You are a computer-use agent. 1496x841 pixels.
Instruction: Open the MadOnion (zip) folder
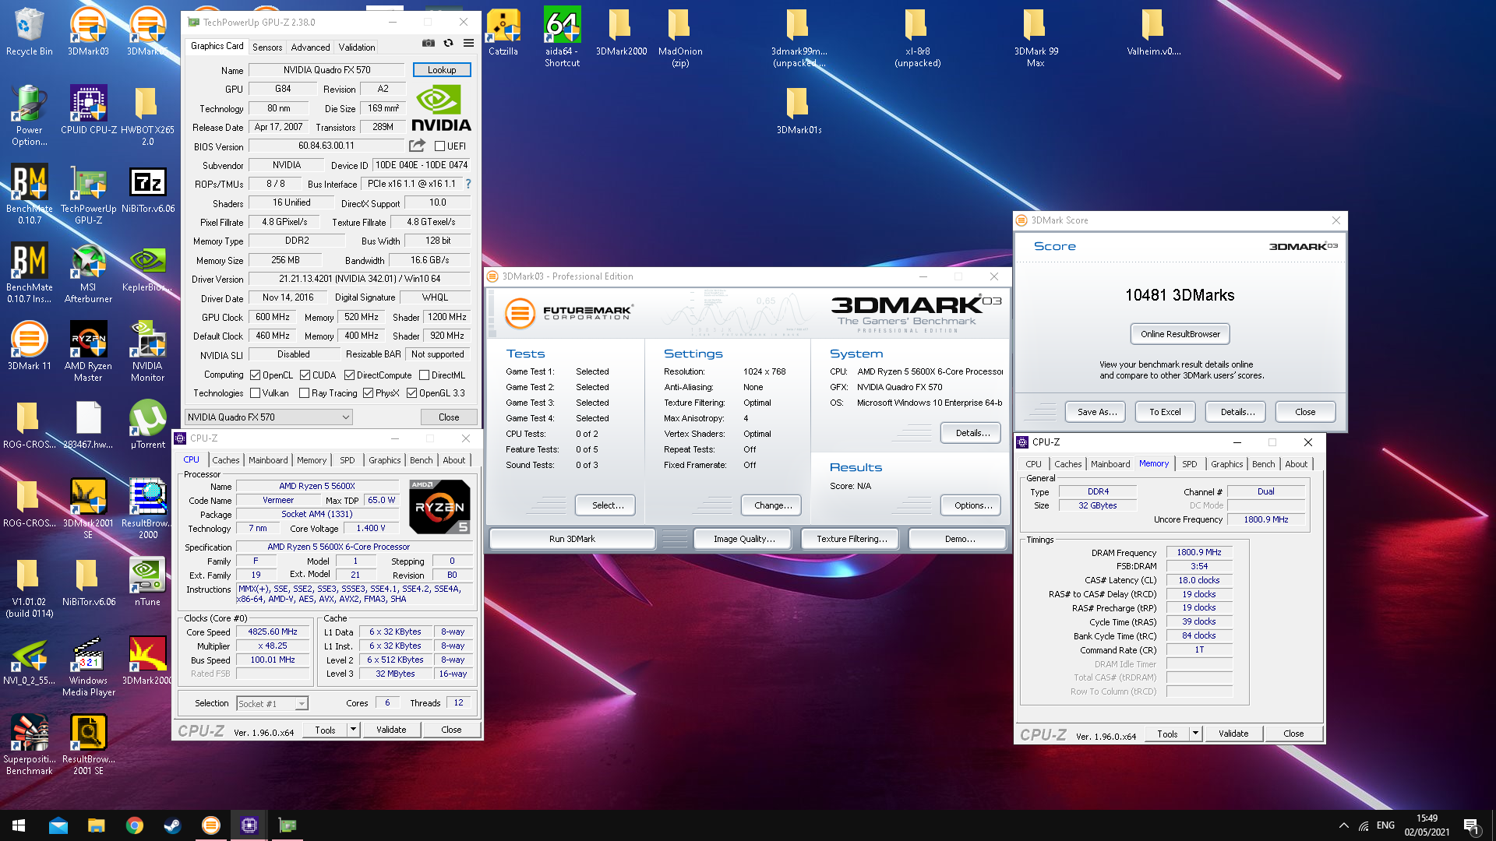[679, 37]
